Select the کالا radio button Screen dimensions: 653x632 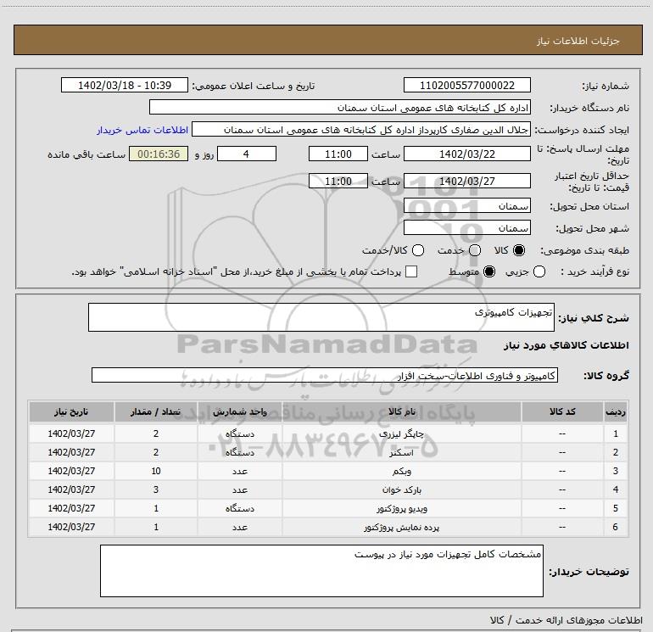click(x=519, y=250)
